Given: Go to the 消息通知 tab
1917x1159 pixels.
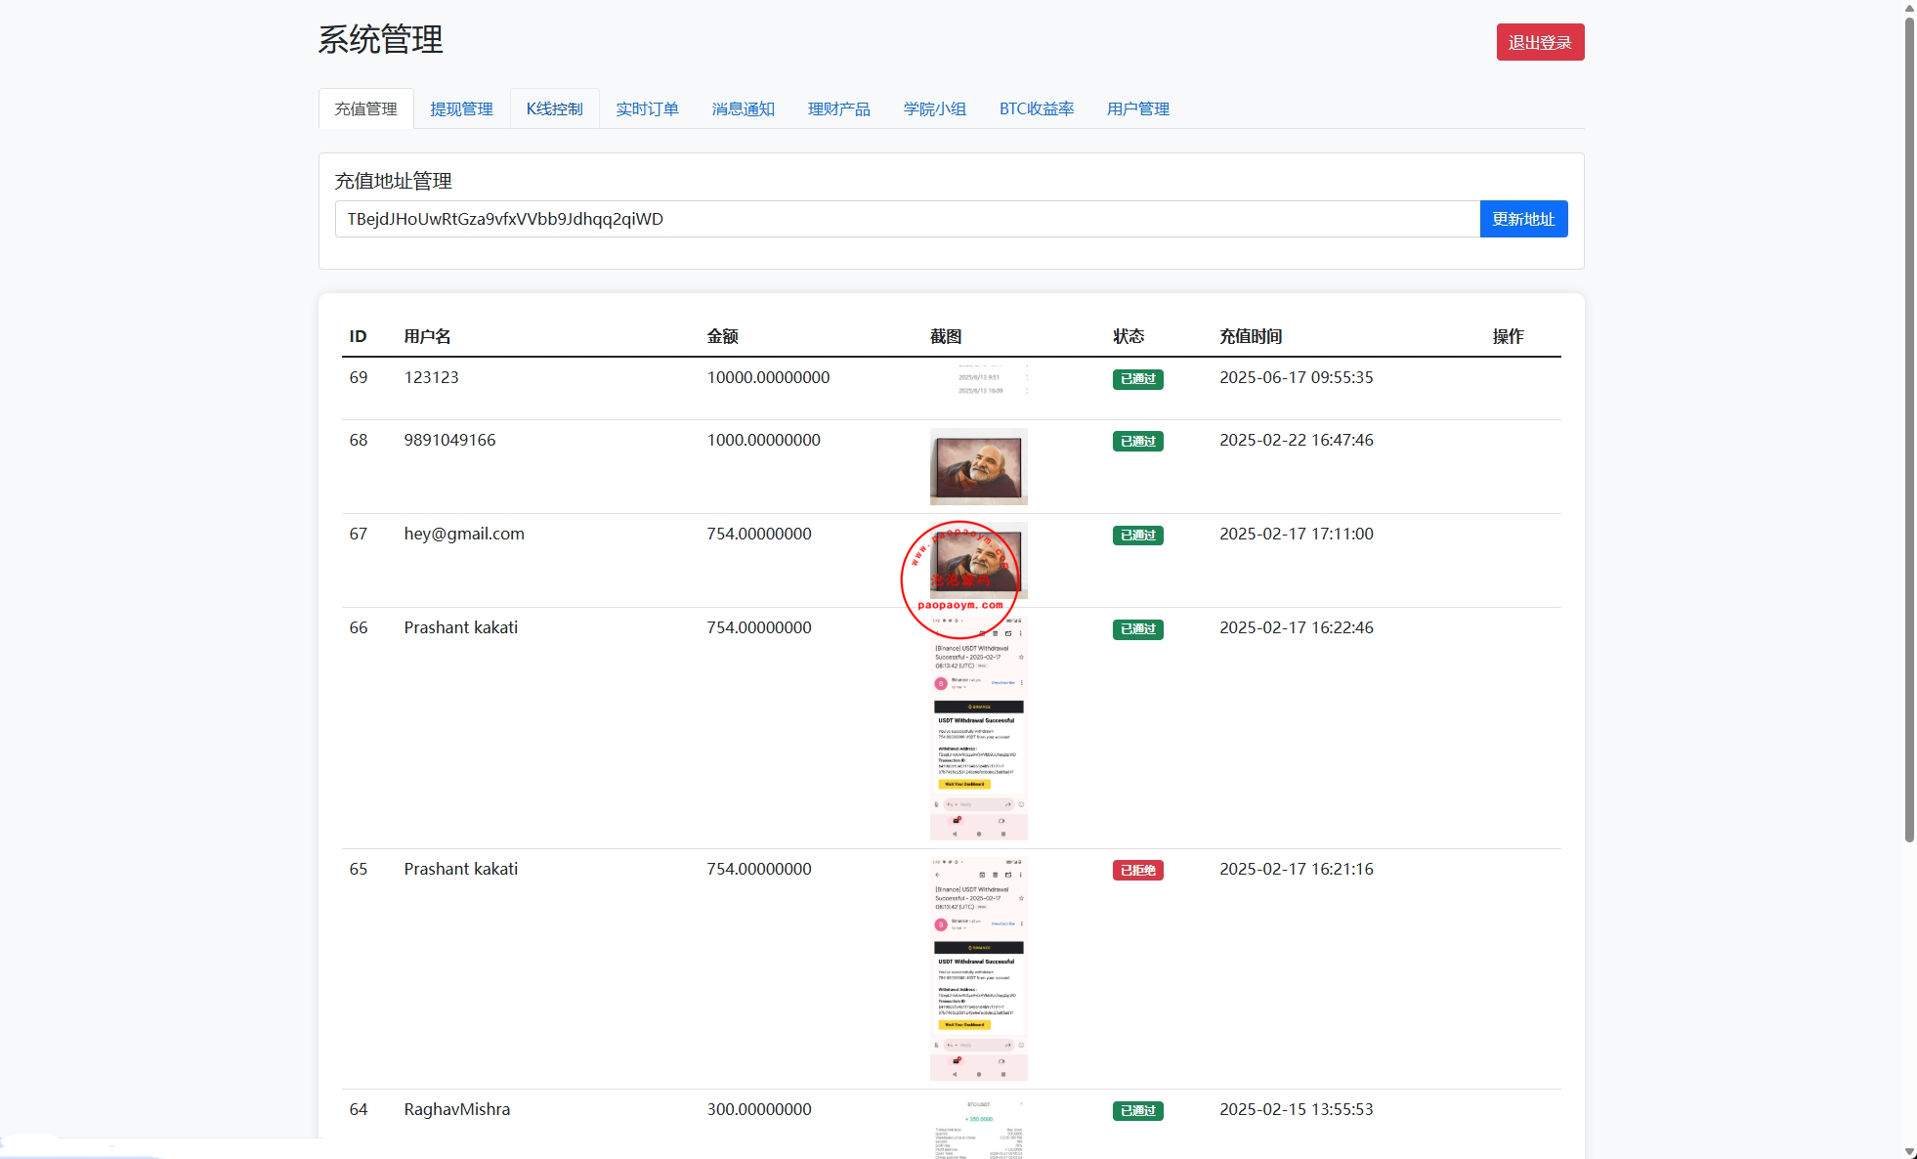Looking at the screenshot, I should [x=743, y=108].
